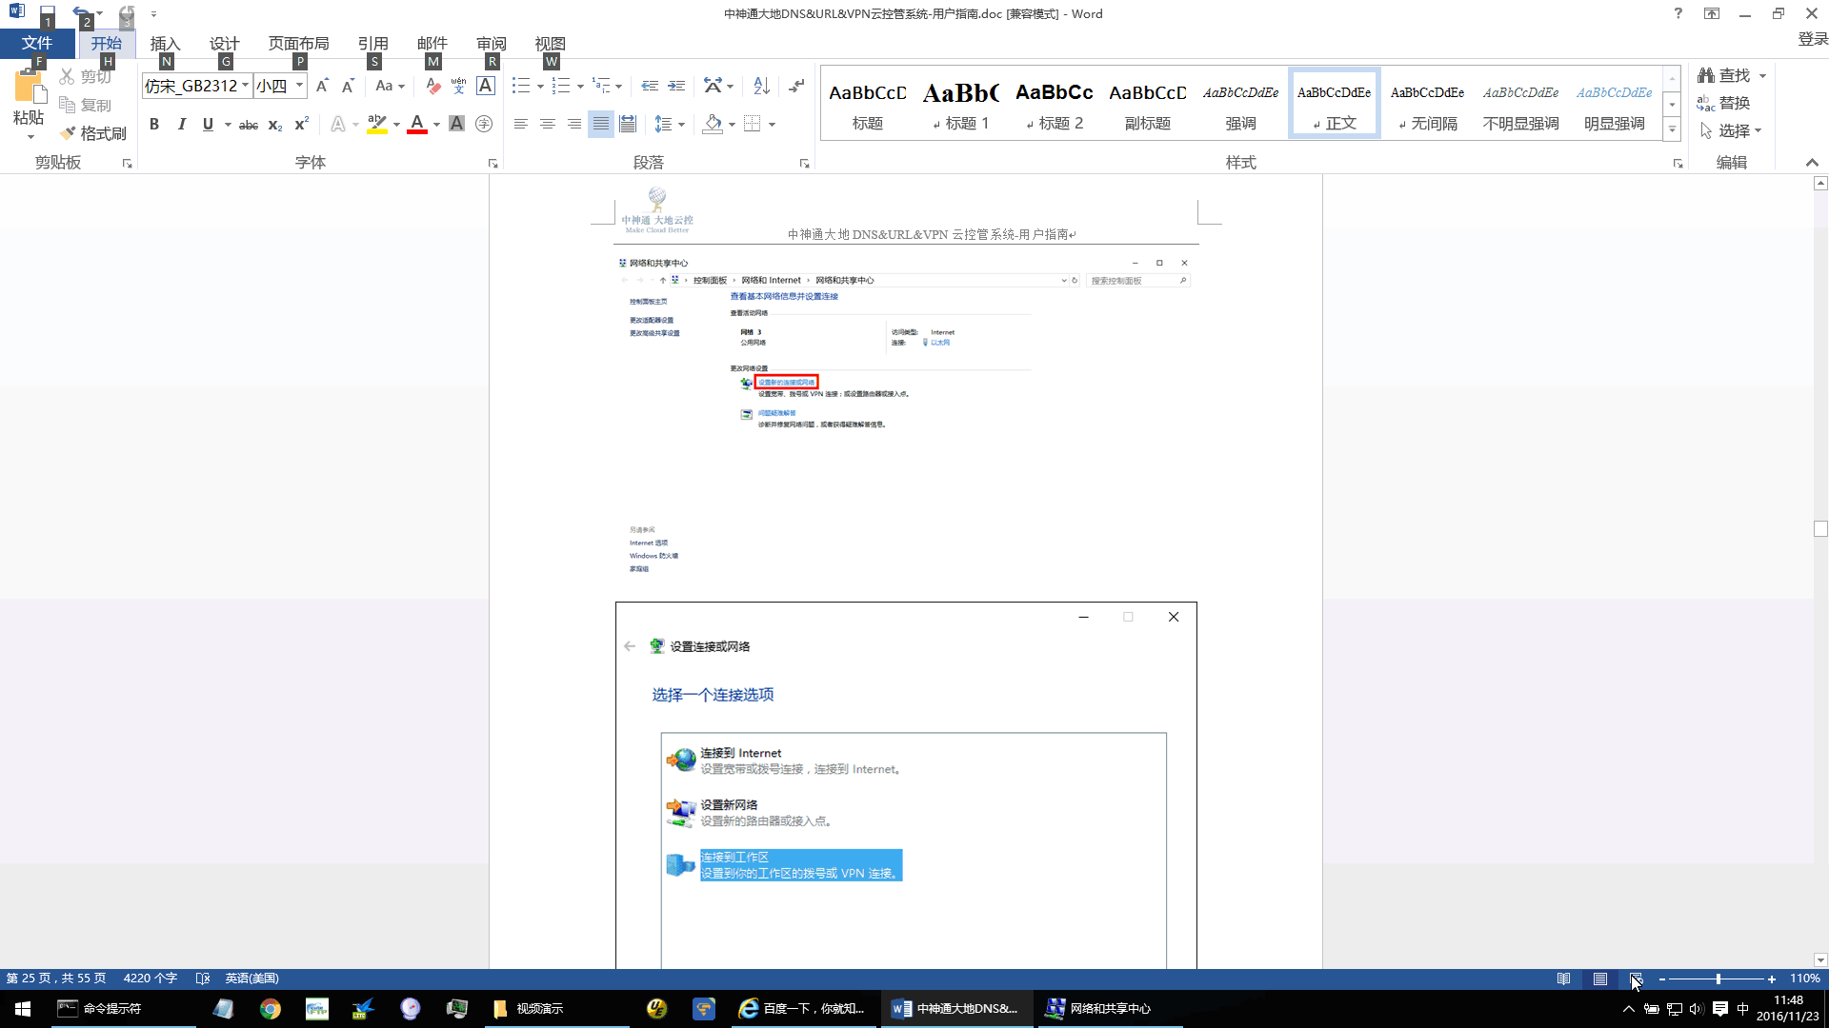
Task: Switch to read mode view in status bar
Action: (1563, 979)
